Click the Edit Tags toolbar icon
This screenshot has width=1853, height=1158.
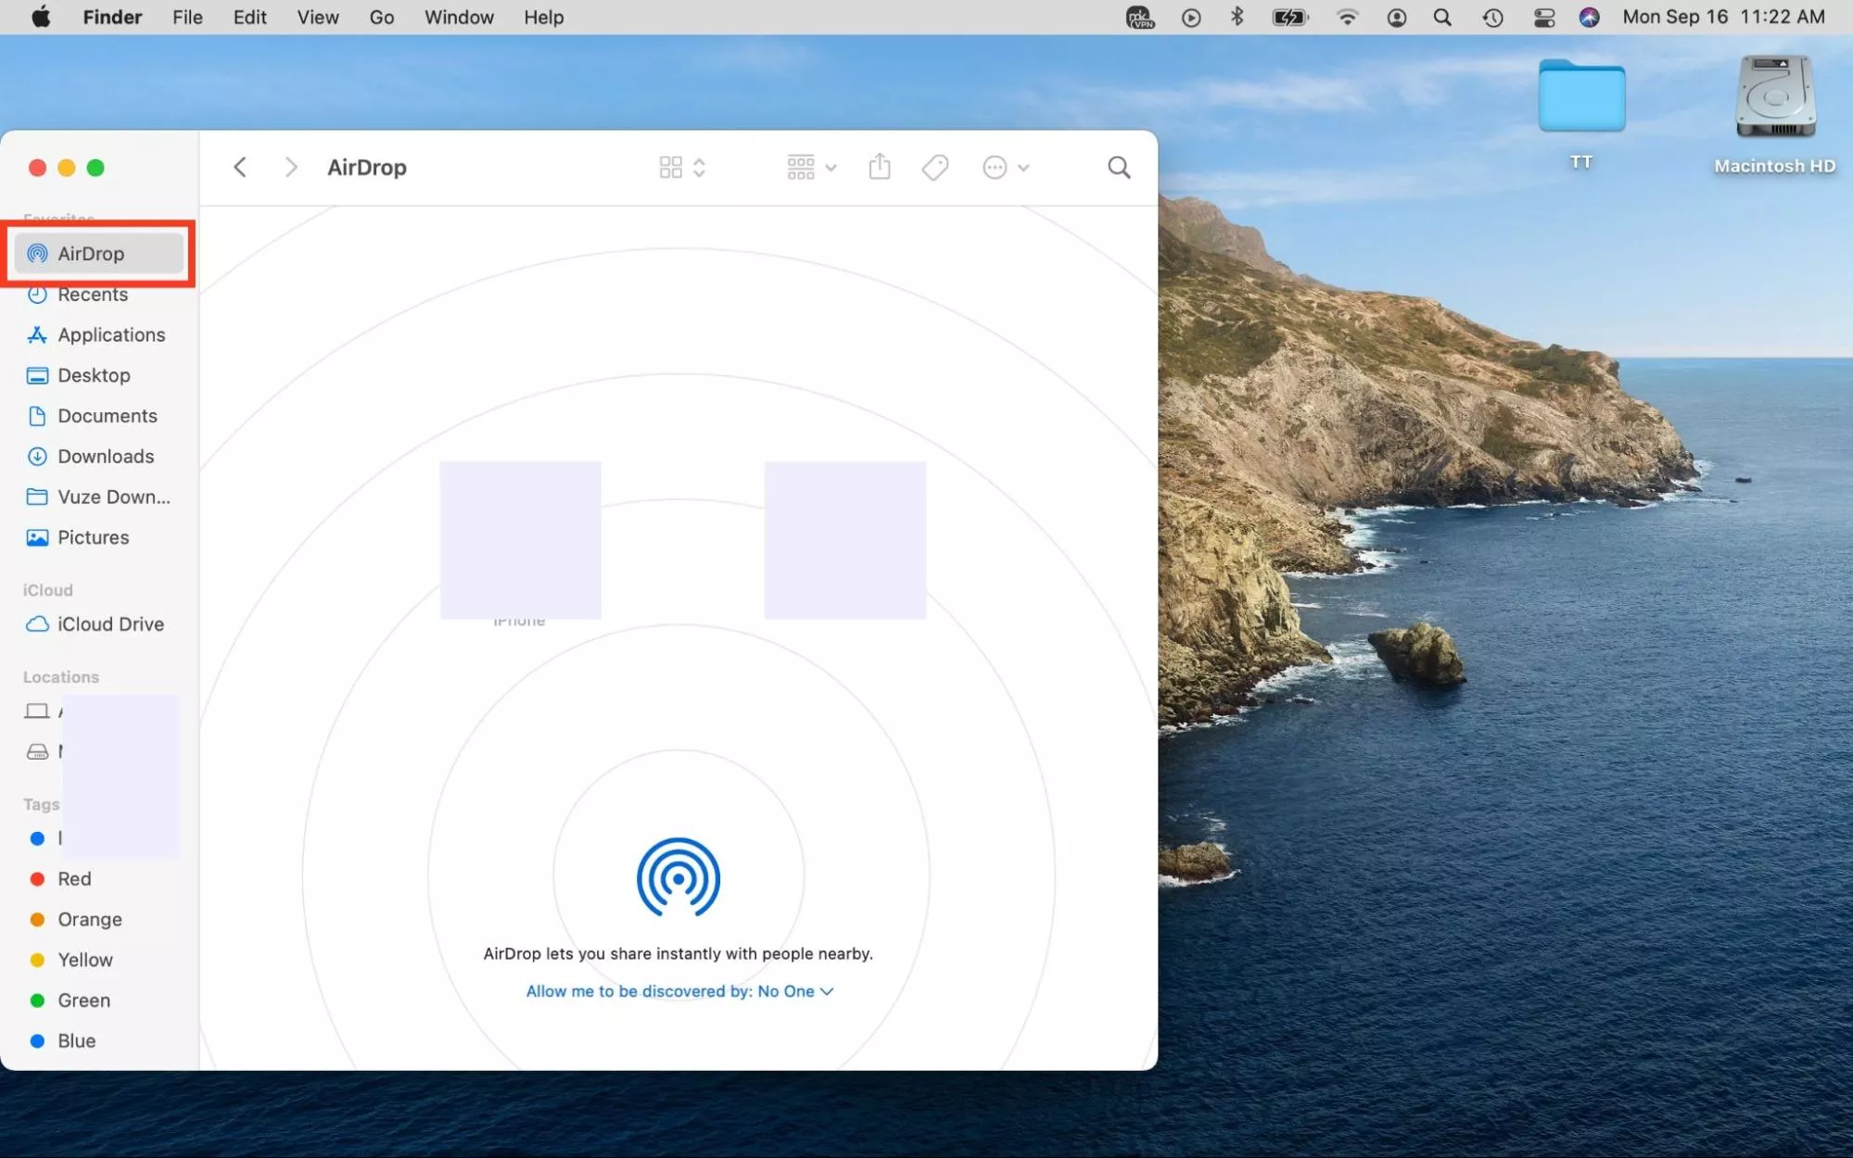933,167
